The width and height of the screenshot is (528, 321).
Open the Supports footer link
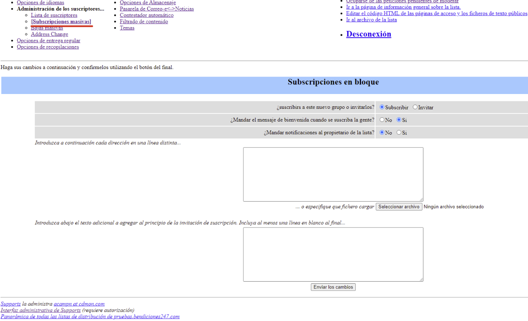[11, 304]
